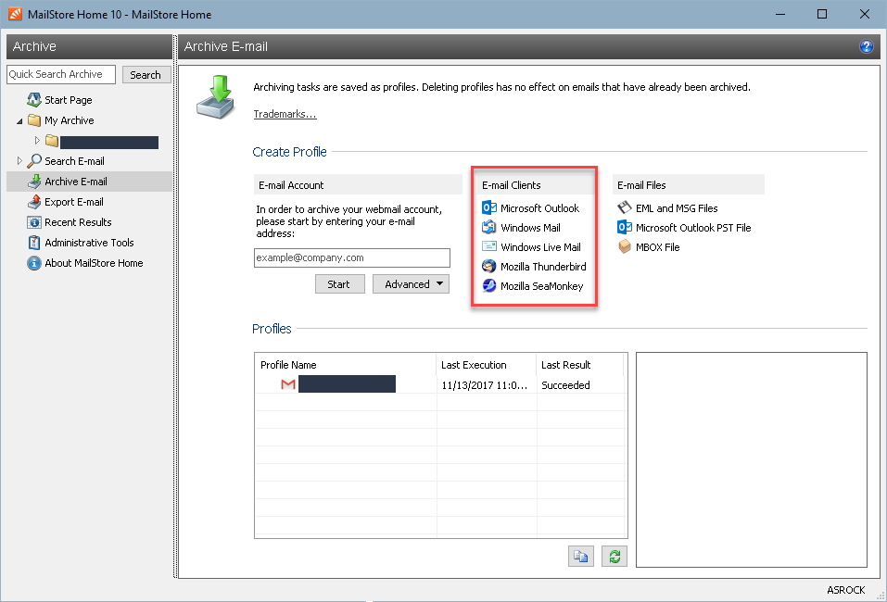This screenshot has height=602, width=887.
Task: Choose Microsoft Outlook PST File option
Action: (693, 227)
